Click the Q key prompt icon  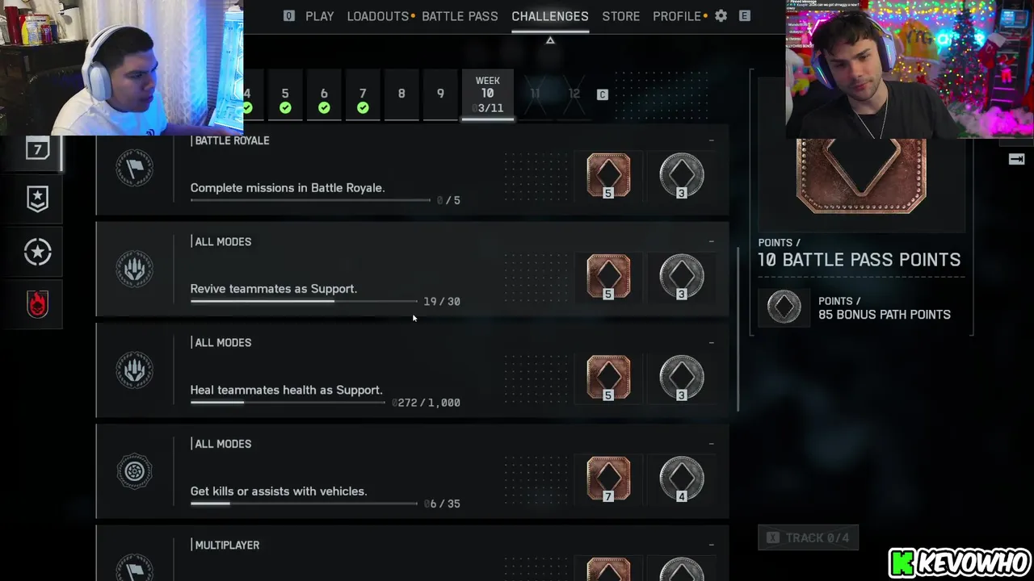(x=288, y=16)
